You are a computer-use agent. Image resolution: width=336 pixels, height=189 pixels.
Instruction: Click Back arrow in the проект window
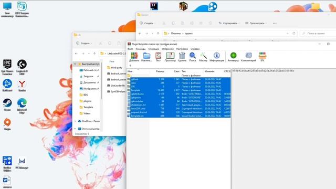click(x=140, y=34)
